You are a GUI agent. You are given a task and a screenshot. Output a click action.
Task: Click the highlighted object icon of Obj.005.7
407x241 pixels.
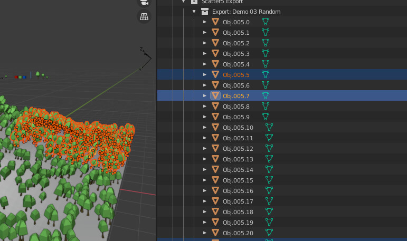click(215, 96)
